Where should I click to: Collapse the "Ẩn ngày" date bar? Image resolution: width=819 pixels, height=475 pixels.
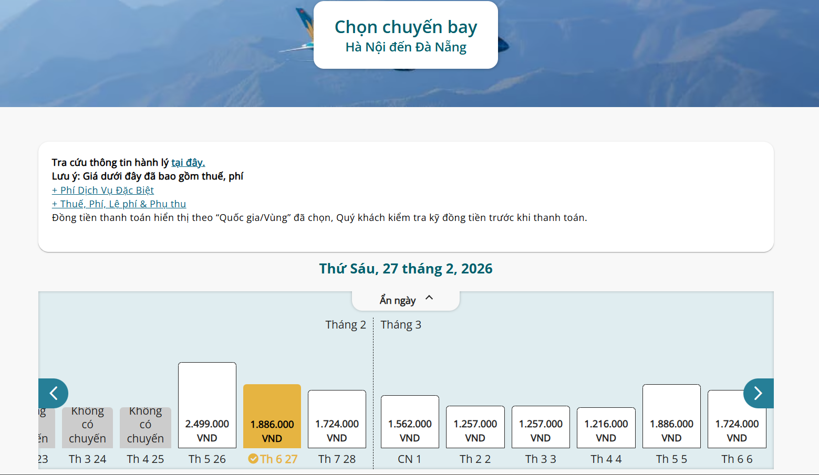[406, 300]
